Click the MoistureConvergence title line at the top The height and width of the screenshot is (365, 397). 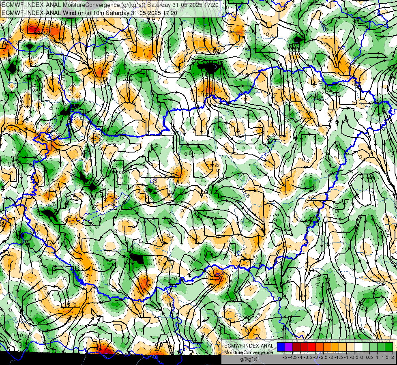110,5
